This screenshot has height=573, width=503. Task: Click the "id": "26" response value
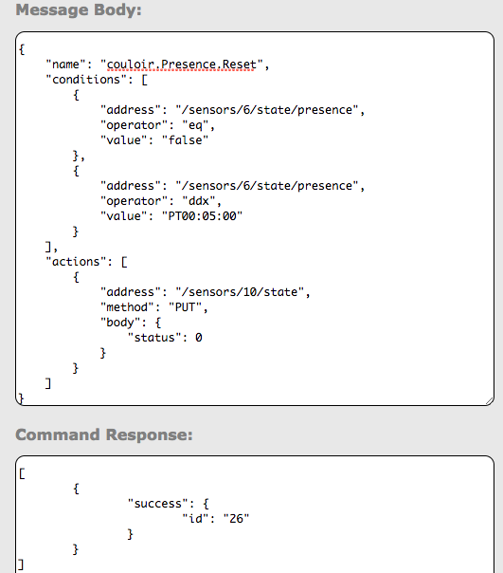(216, 519)
